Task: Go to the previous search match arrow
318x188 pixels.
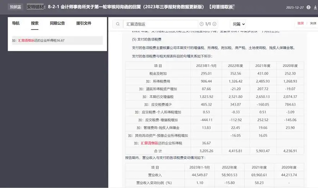Action: tap(202, 24)
